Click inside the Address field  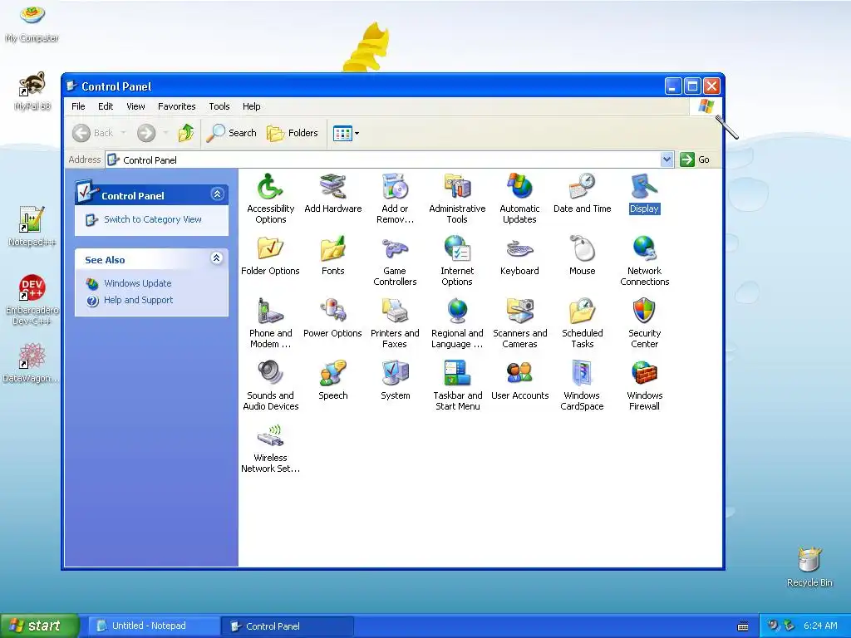(x=383, y=159)
